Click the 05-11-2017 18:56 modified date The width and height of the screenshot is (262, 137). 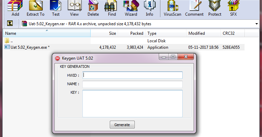[x=204, y=47]
